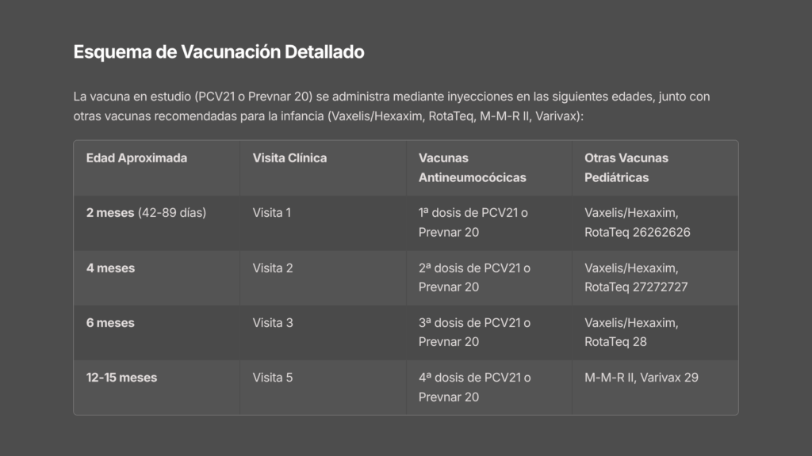Select the 2ª dosis de PCV21 cell
Viewport: 812px width, 456px height.
[474, 277]
